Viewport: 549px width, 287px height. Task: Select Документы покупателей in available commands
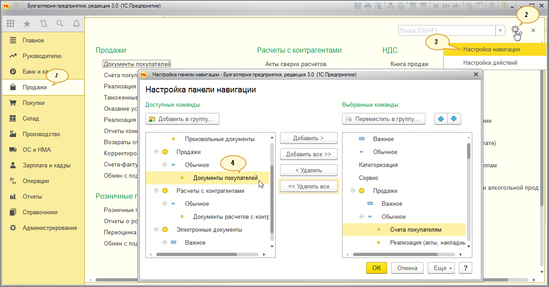point(225,178)
